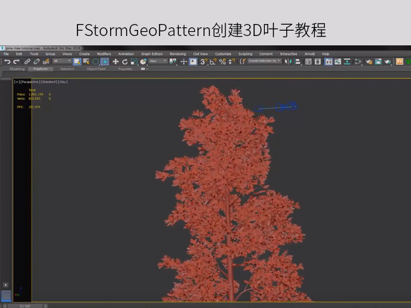The width and height of the screenshot is (411, 308).
Task: Click the [Perspective] viewport label
Action: tap(29, 81)
